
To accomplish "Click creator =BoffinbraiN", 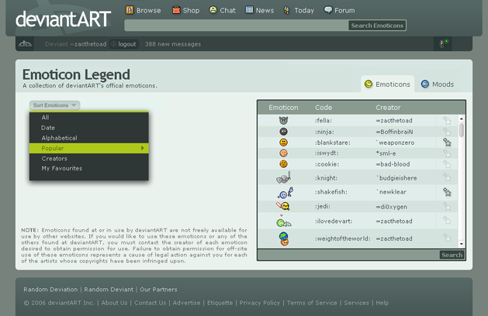I will point(394,132).
